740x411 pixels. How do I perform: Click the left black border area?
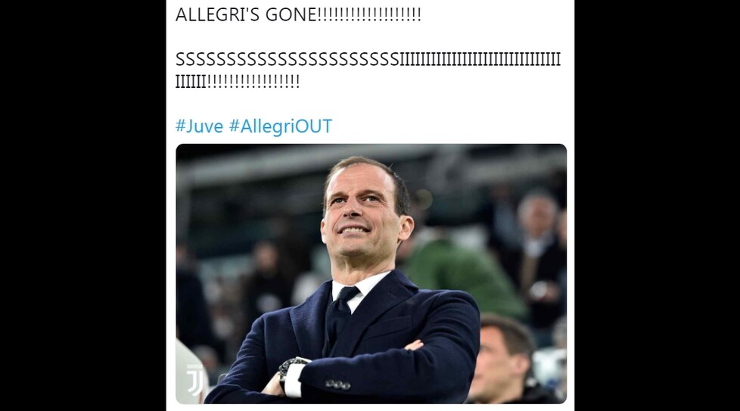click(82, 205)
